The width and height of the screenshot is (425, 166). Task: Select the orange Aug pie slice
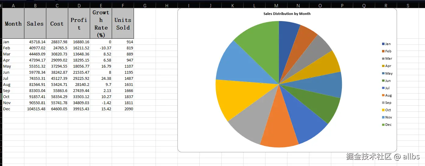click(279, 125)
